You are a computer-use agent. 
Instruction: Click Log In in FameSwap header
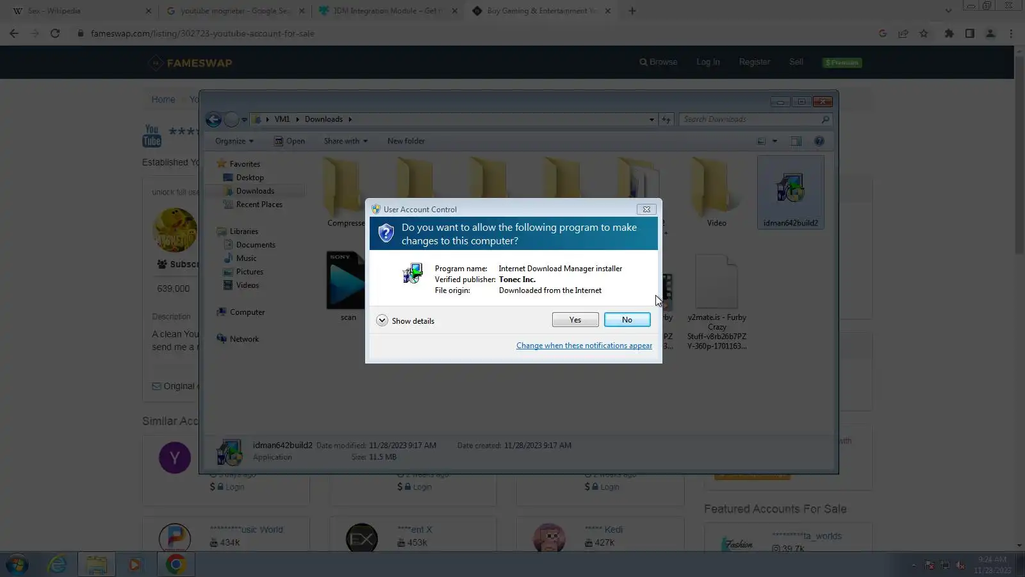[708, 62]
